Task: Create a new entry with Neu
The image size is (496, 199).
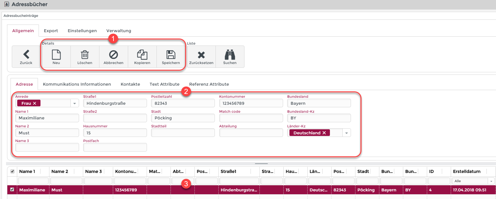Action: point(56,57)
